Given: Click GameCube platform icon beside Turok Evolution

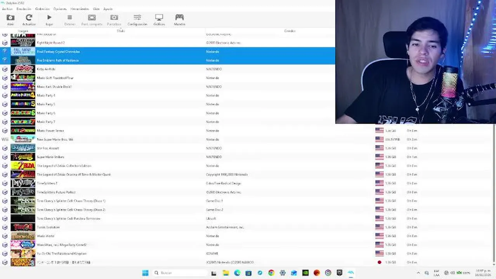Looking at the screenshot, I should 5,227.
